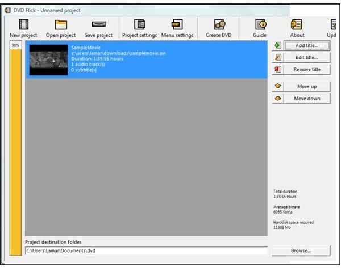Click the Total duration label

[x=285, y=192]
